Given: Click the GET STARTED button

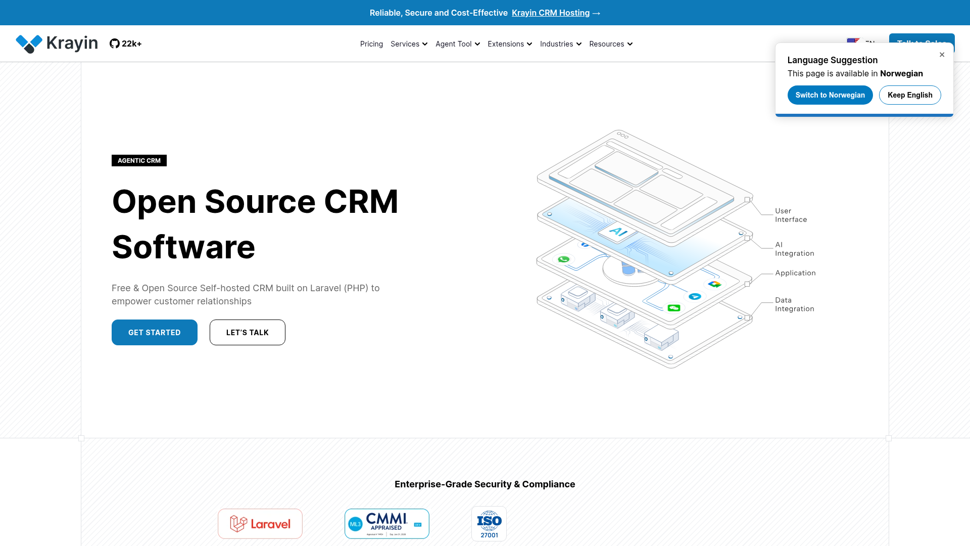Looking at the screenshot, I should click(x=155, y=332).
